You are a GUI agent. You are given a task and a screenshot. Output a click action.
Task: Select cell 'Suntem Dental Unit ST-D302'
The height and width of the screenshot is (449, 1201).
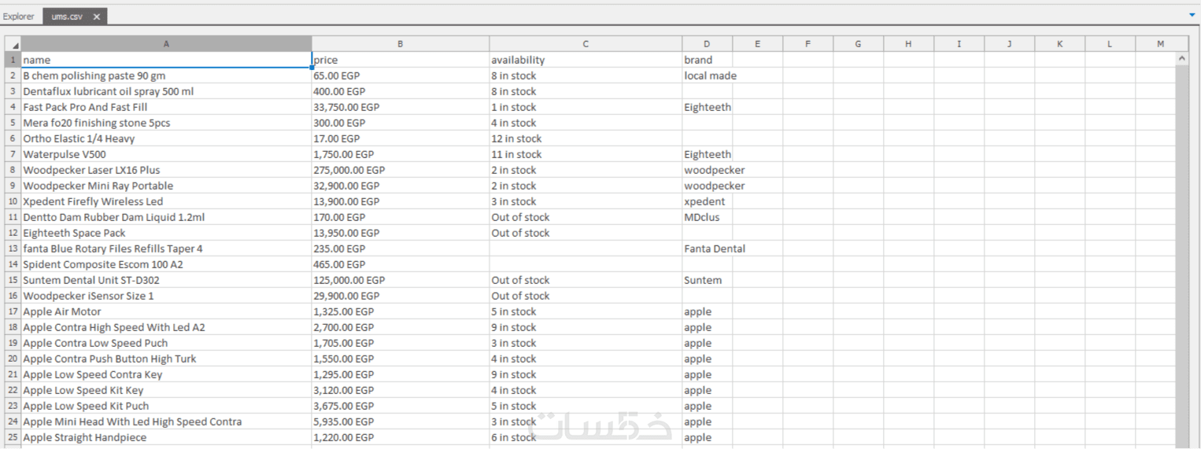coord(166,280)
